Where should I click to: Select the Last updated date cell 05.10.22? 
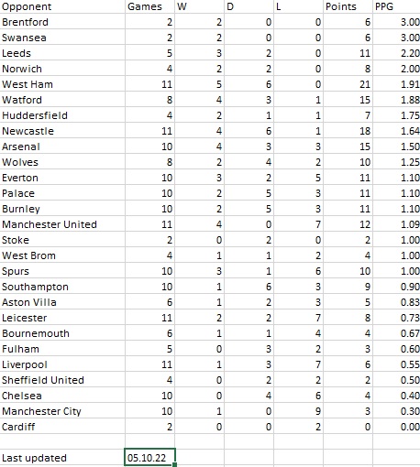coord(149,457)
